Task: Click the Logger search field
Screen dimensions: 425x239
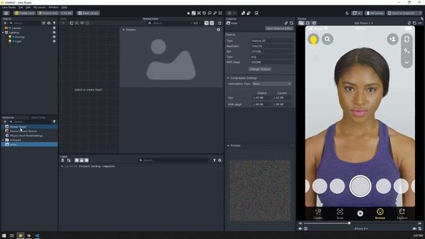Action: (173, 161)
